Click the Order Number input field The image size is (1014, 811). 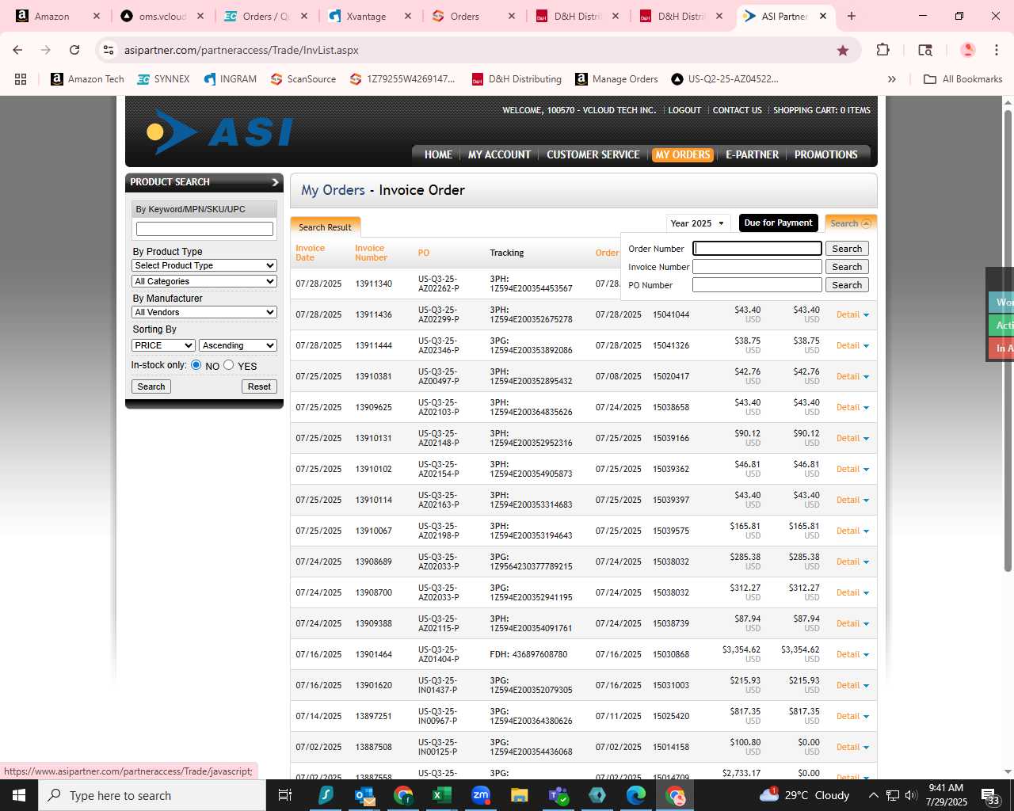click(x=757, y=249)
